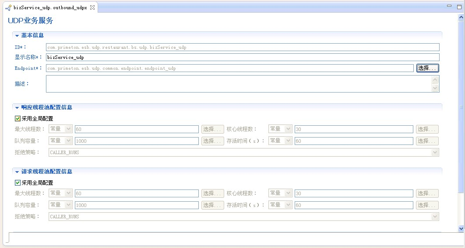Select the bizService_udp.outbound_udpx tab
Image resolution: width=465 pixels, height=248 pixels.
(50, 8)
